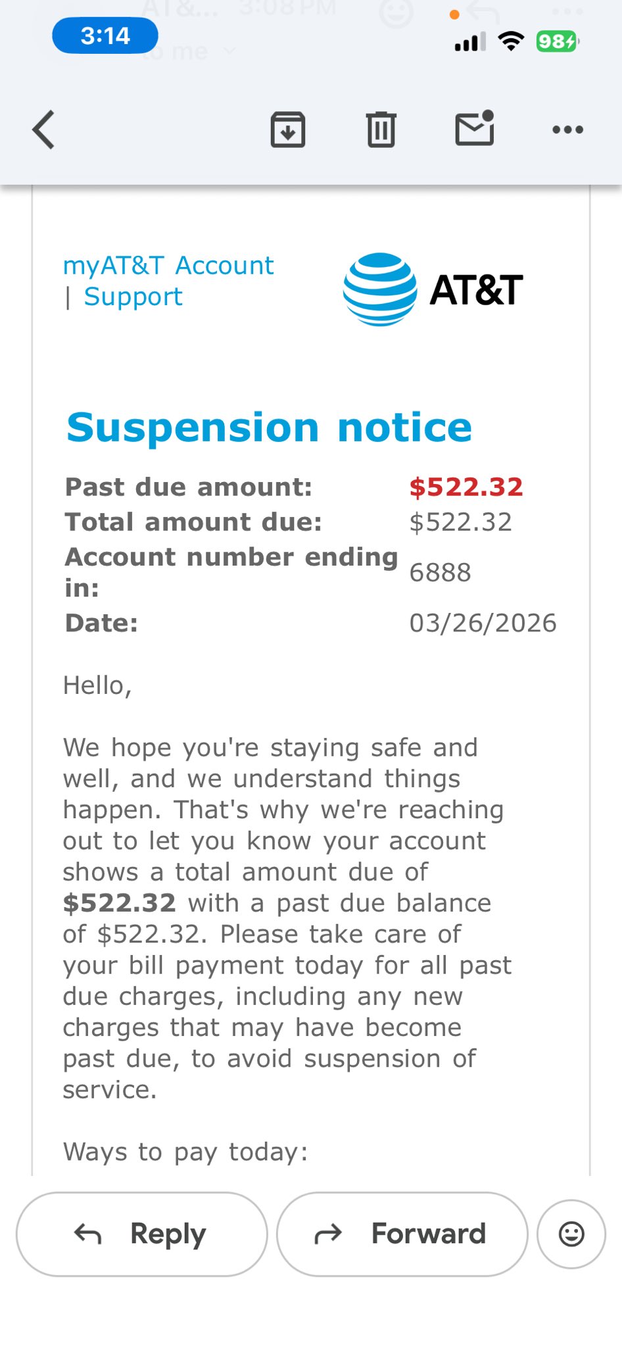Tap the AT&T globe logo
The height and width of the screenshot is (1347, 622).
click(x=380, y=289)
